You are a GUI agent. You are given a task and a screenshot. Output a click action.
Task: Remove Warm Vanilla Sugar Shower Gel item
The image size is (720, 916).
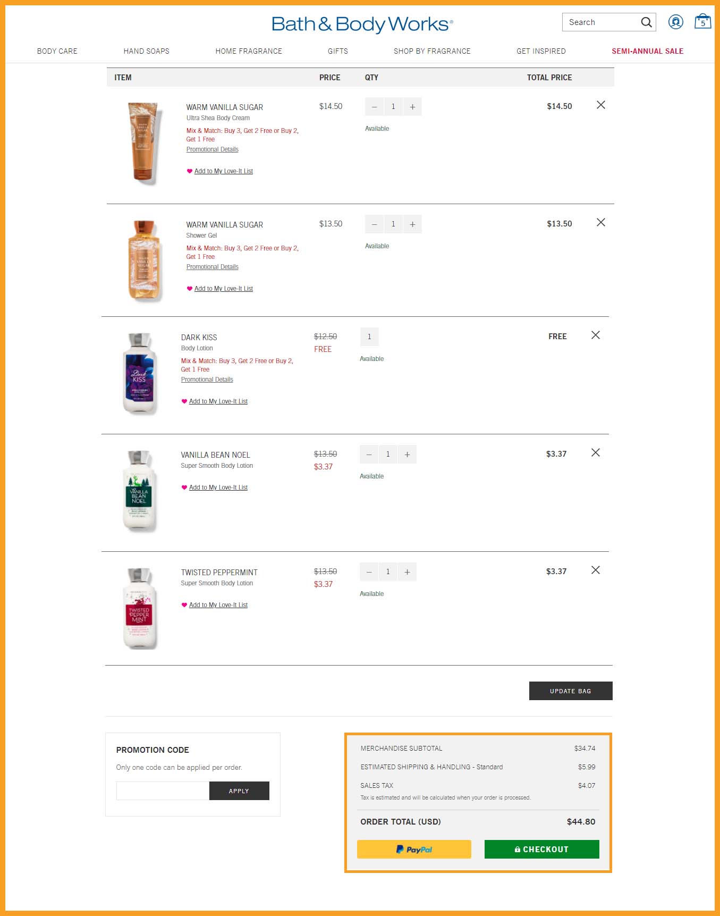pyautogui.click(x=601, y=223)
